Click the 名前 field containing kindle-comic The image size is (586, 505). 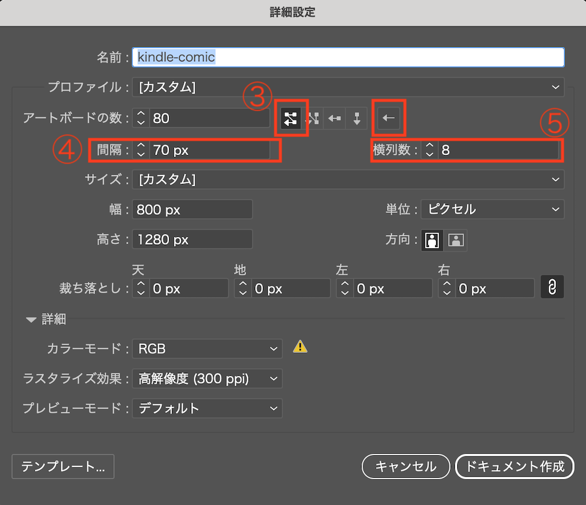pos(348,57)
